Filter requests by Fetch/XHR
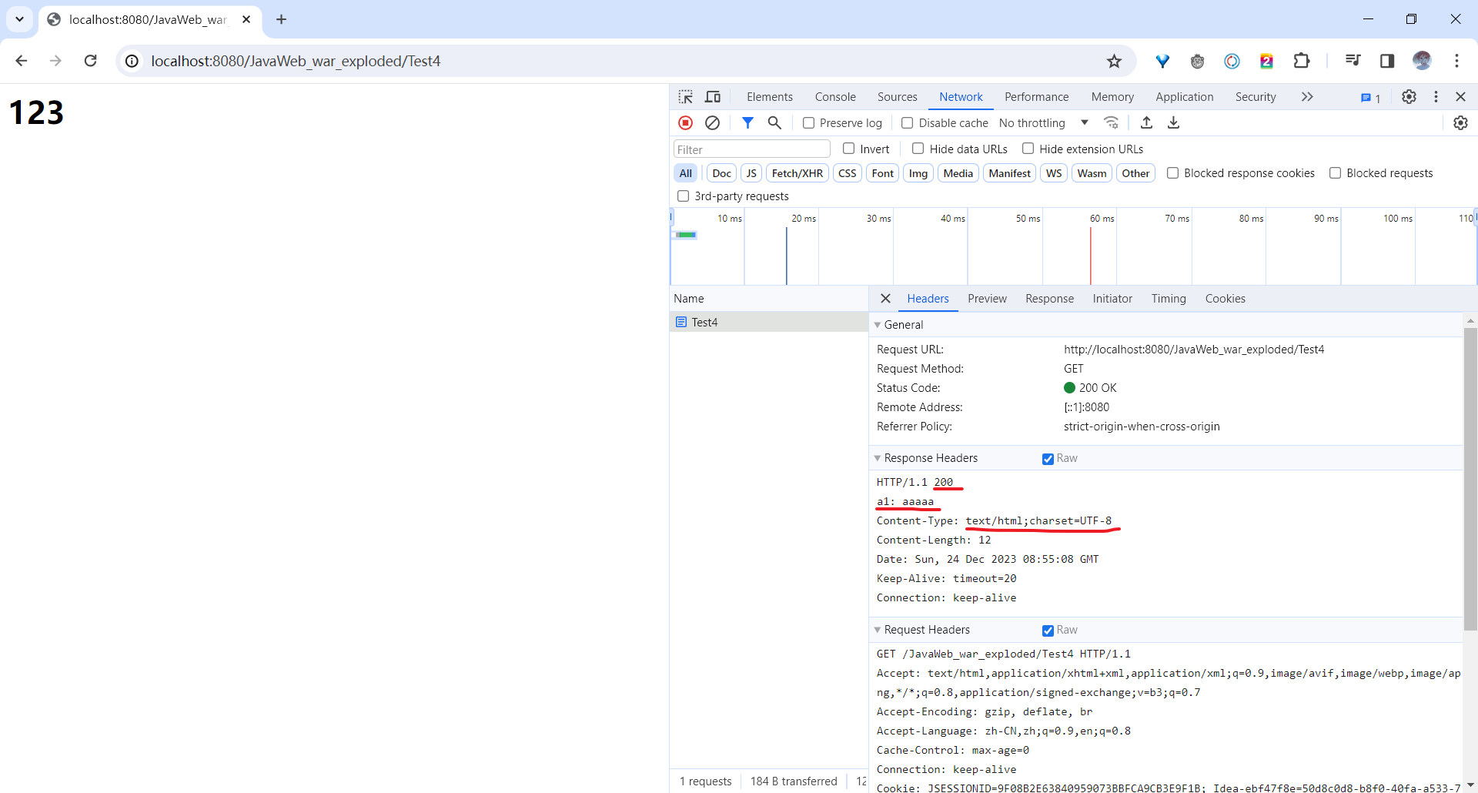 click(x=797, y=173)
